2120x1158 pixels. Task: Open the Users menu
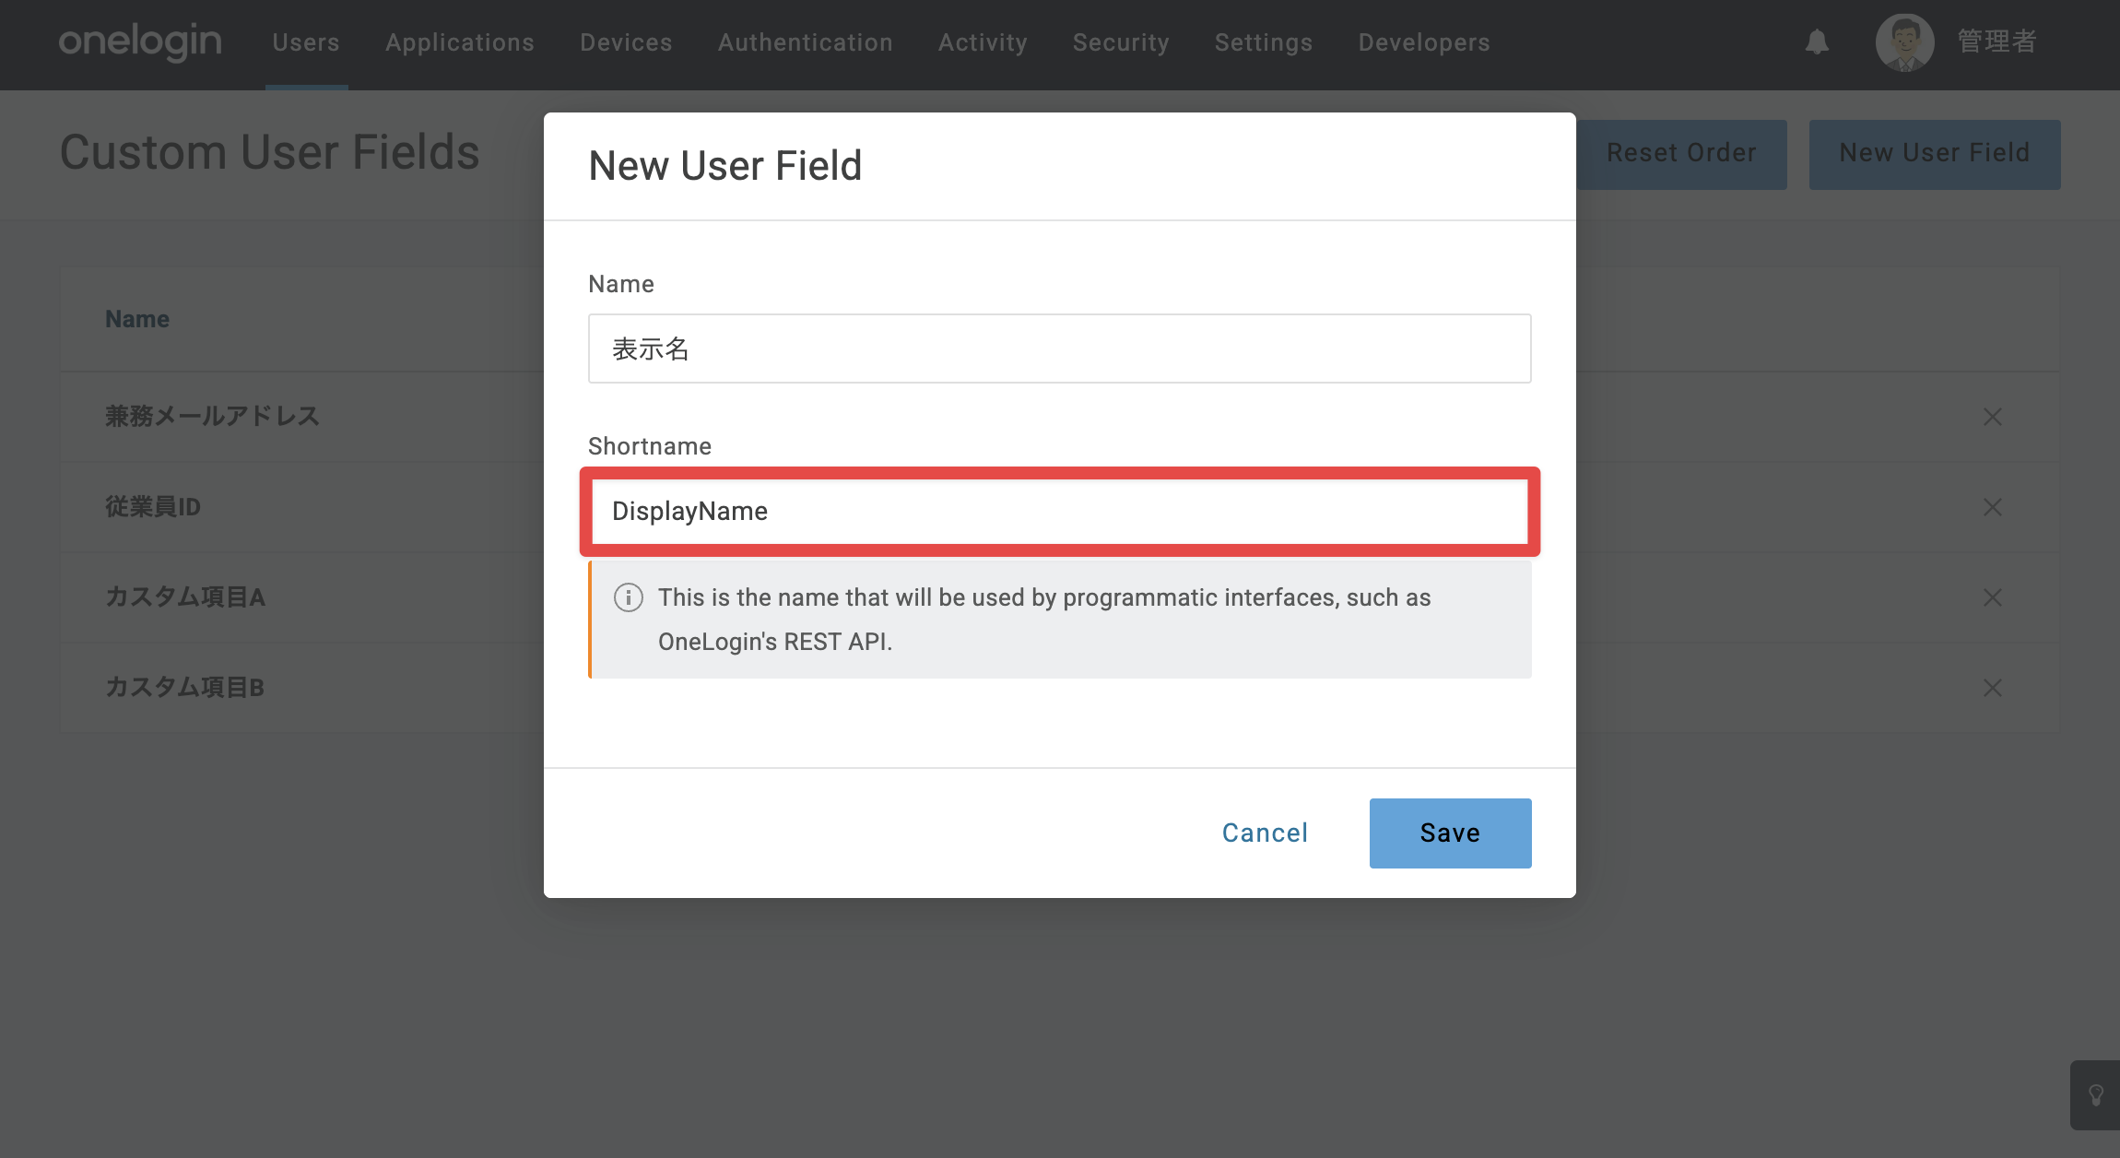[x=306, y=42]
